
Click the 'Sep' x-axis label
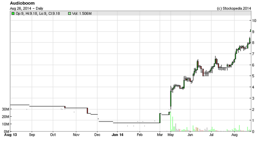32,135
